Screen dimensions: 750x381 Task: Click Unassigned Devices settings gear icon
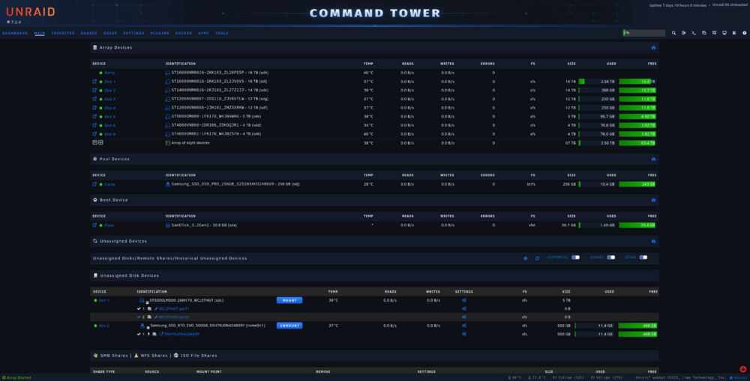[525, 258]
